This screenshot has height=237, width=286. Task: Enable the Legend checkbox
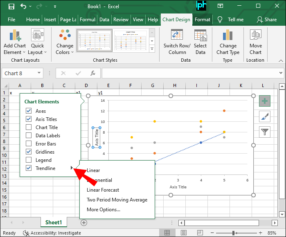(29, 160)
